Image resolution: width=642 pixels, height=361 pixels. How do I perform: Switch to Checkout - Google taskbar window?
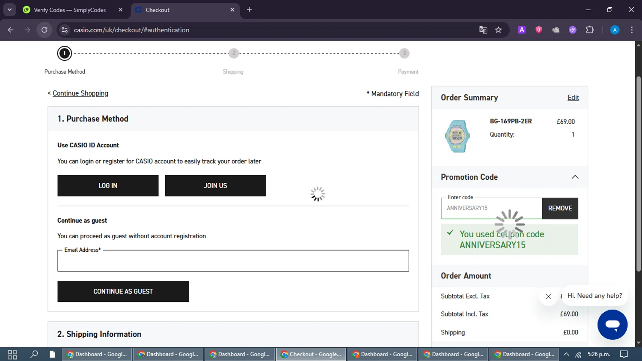tap(311, 355)
